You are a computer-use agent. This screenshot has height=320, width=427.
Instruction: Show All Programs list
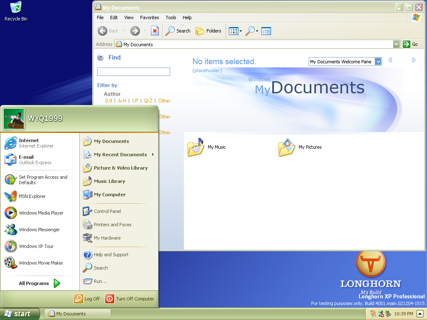tap(40, 283)
